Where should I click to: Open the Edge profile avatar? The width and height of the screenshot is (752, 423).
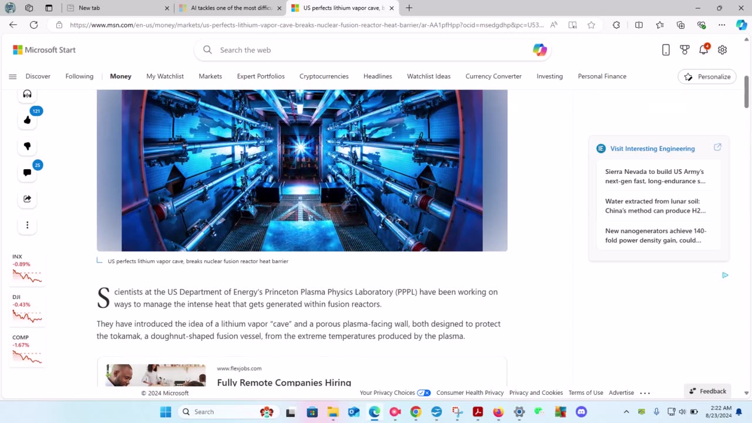10,8
